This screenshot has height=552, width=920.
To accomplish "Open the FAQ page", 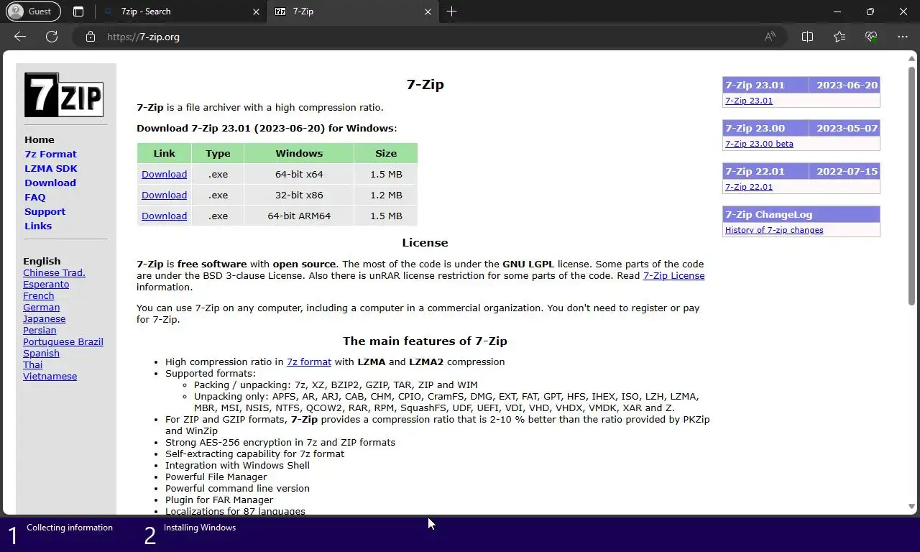I will pyautogui.click(x=35, y=198).
